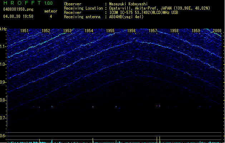
Task: Click the 2000 time axis label
Action: click(x=217, y=31)
